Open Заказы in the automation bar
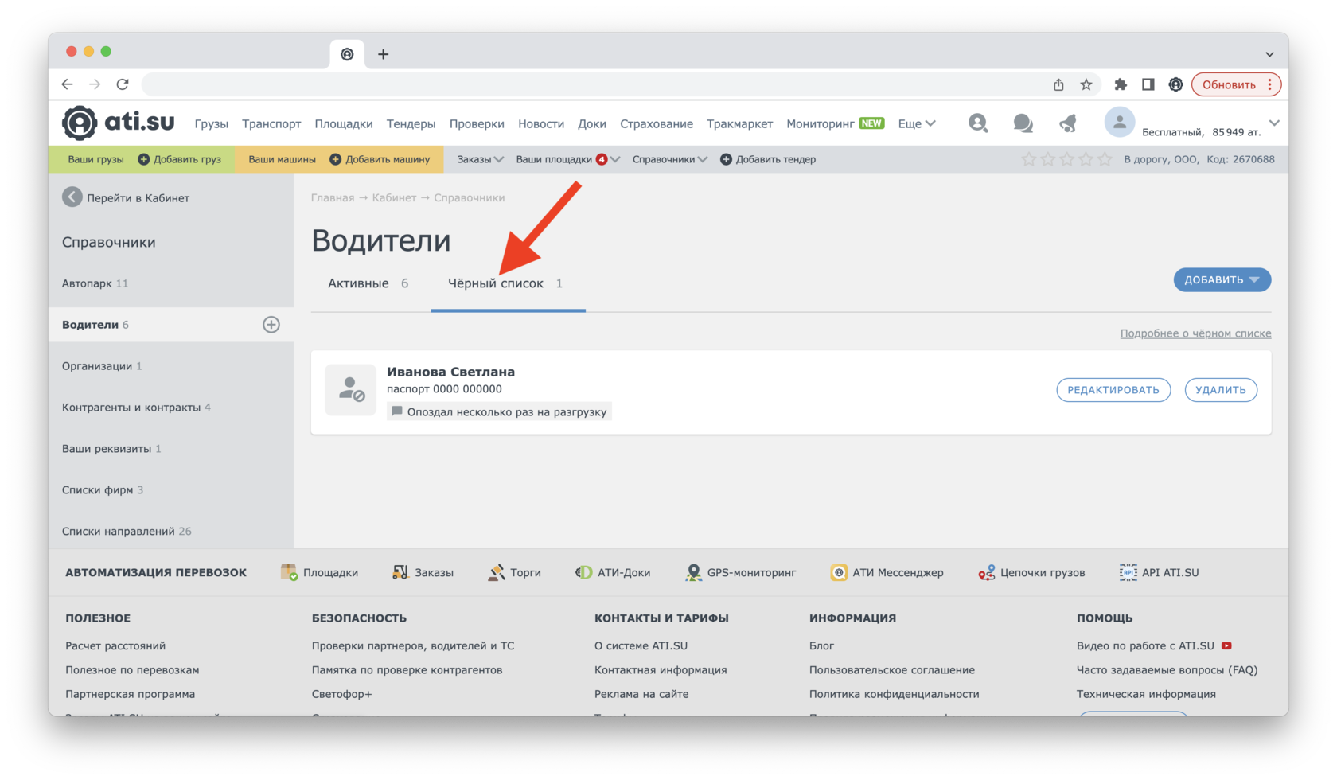The image size is (1337, 780). point(423,572)
